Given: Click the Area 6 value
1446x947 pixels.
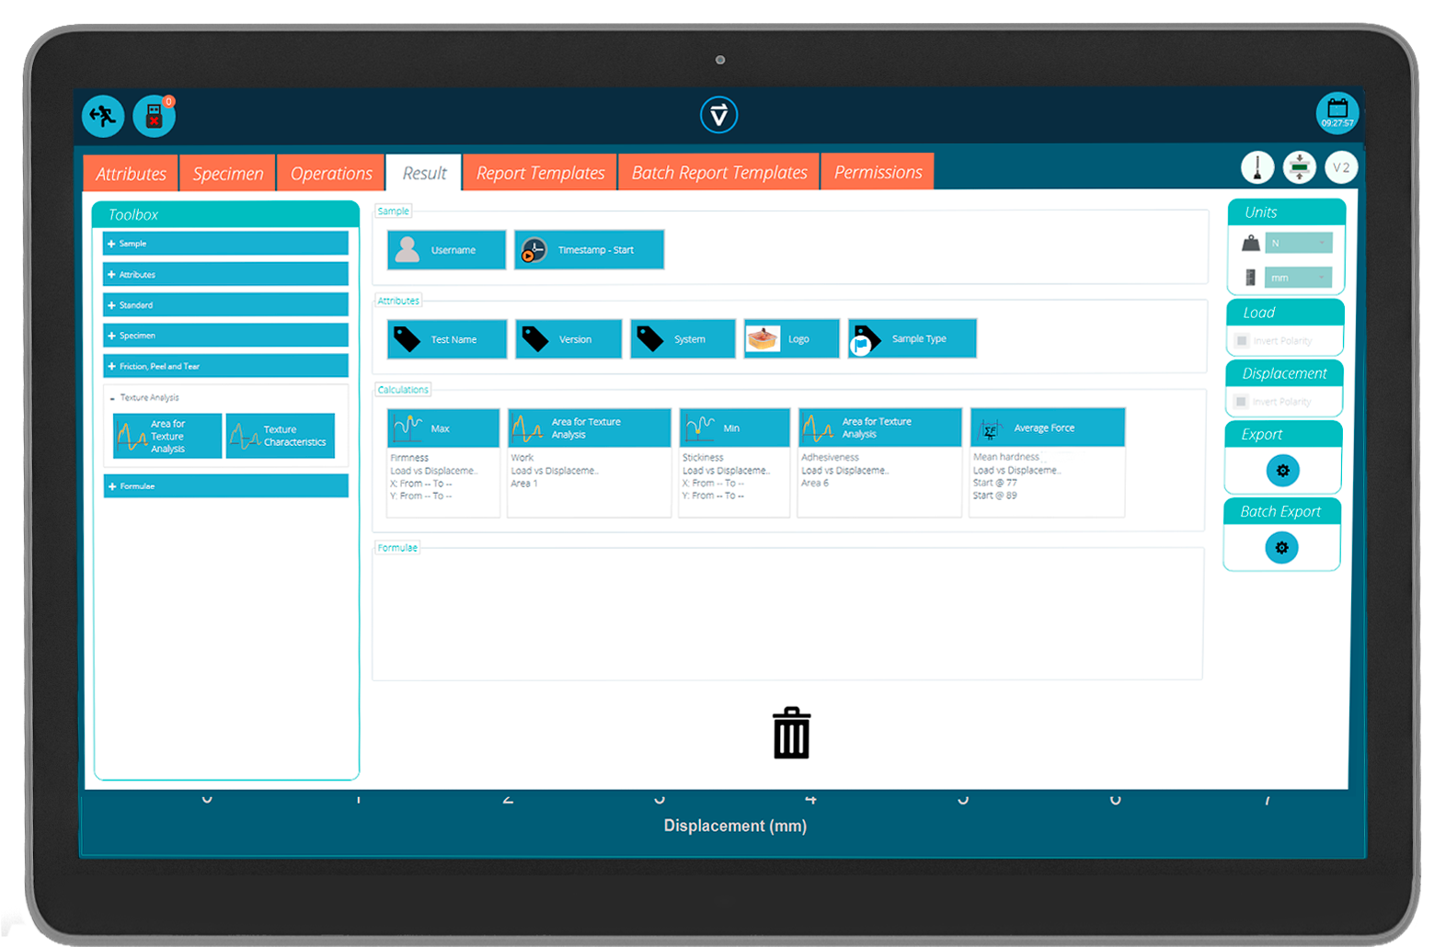Looking at the screenshot, I should coord(814,483).
